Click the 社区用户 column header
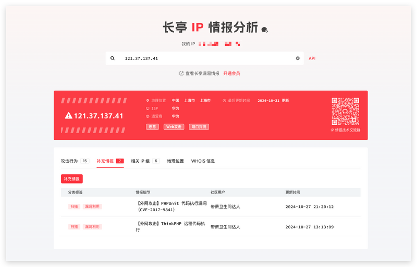Screen dimensions: 417x267 point(218,192)
